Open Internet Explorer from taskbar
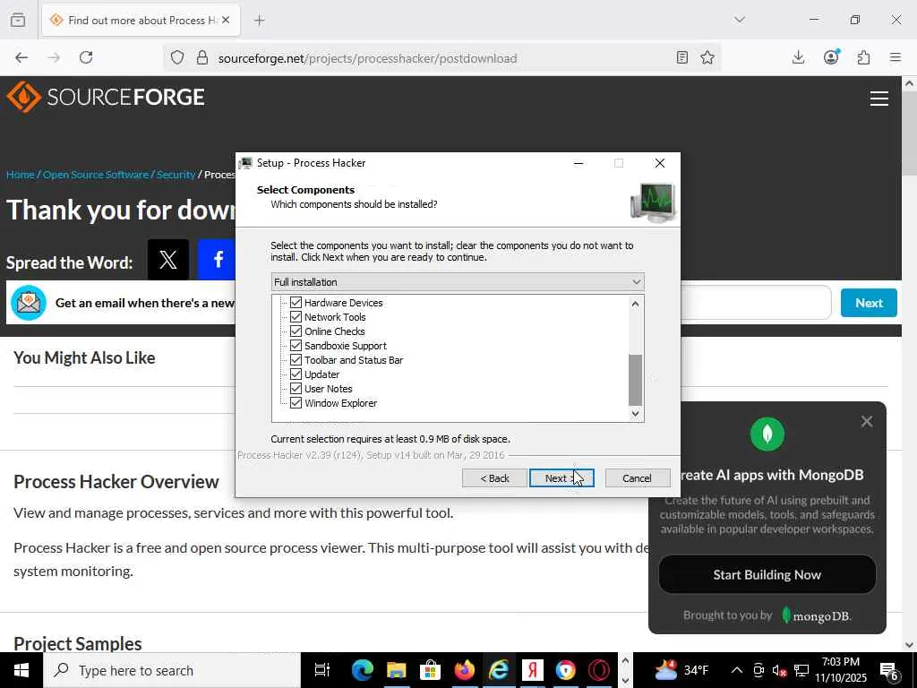 [498, 670]
